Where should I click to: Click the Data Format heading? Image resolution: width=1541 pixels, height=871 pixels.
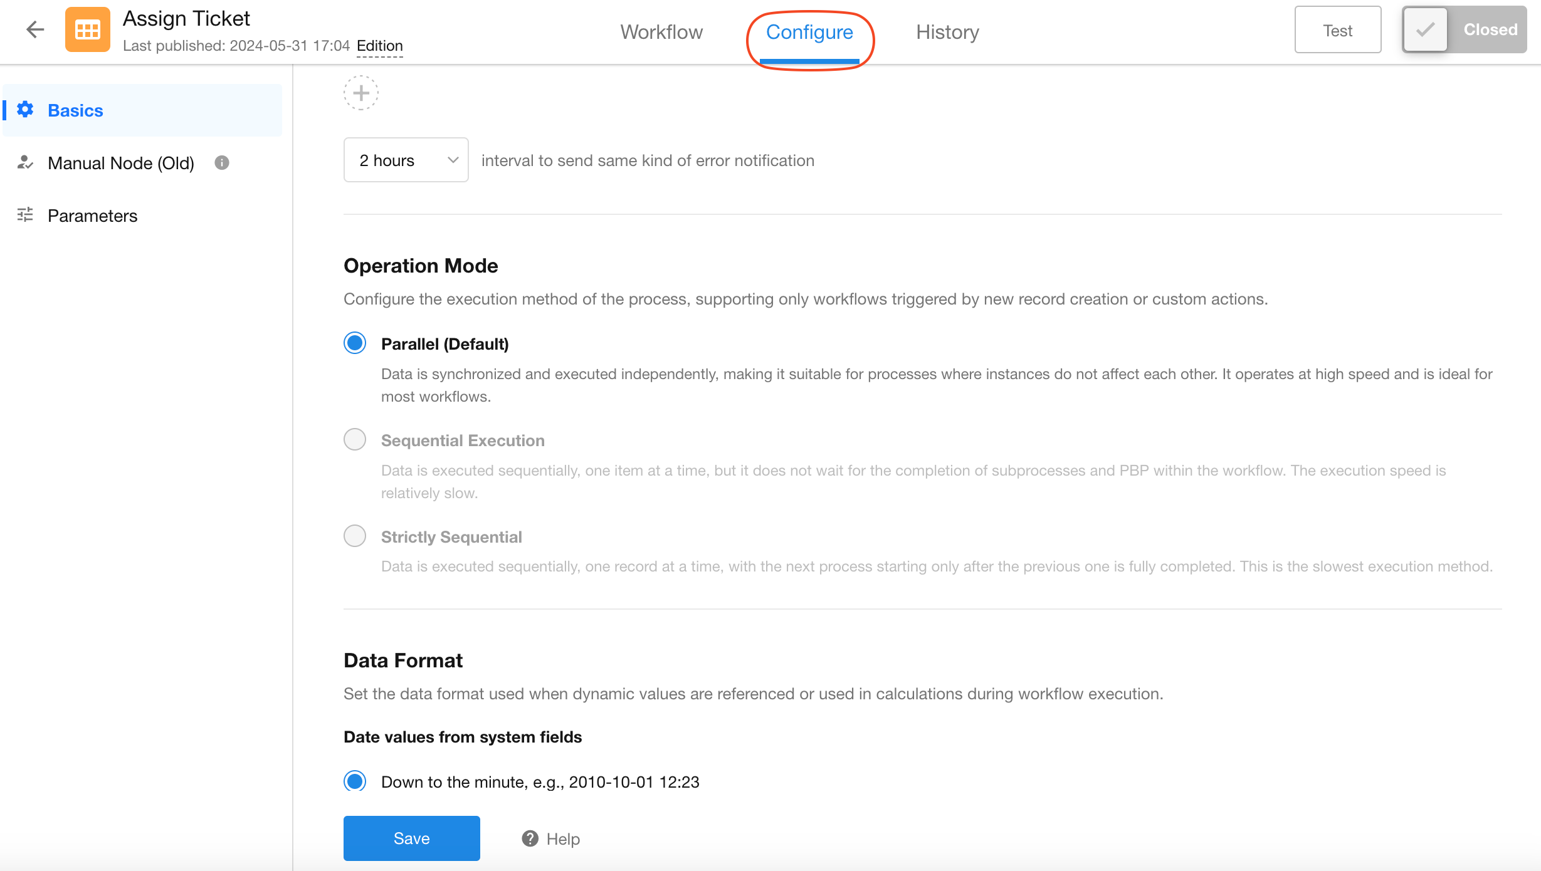(x=403, y=660)
